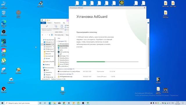Collapse the earlier this month group
This screenshot has height=105, width=186.
tap(57, 69)
